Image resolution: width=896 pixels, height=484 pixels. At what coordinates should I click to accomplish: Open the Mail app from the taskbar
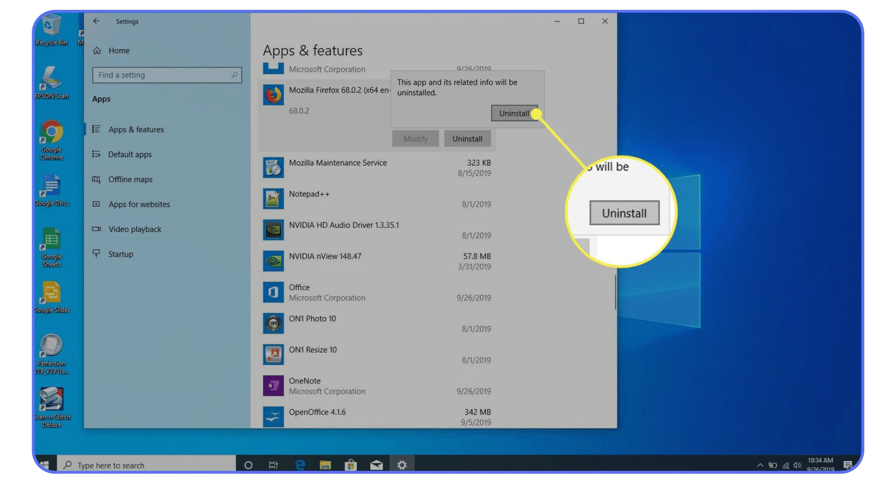376,464
